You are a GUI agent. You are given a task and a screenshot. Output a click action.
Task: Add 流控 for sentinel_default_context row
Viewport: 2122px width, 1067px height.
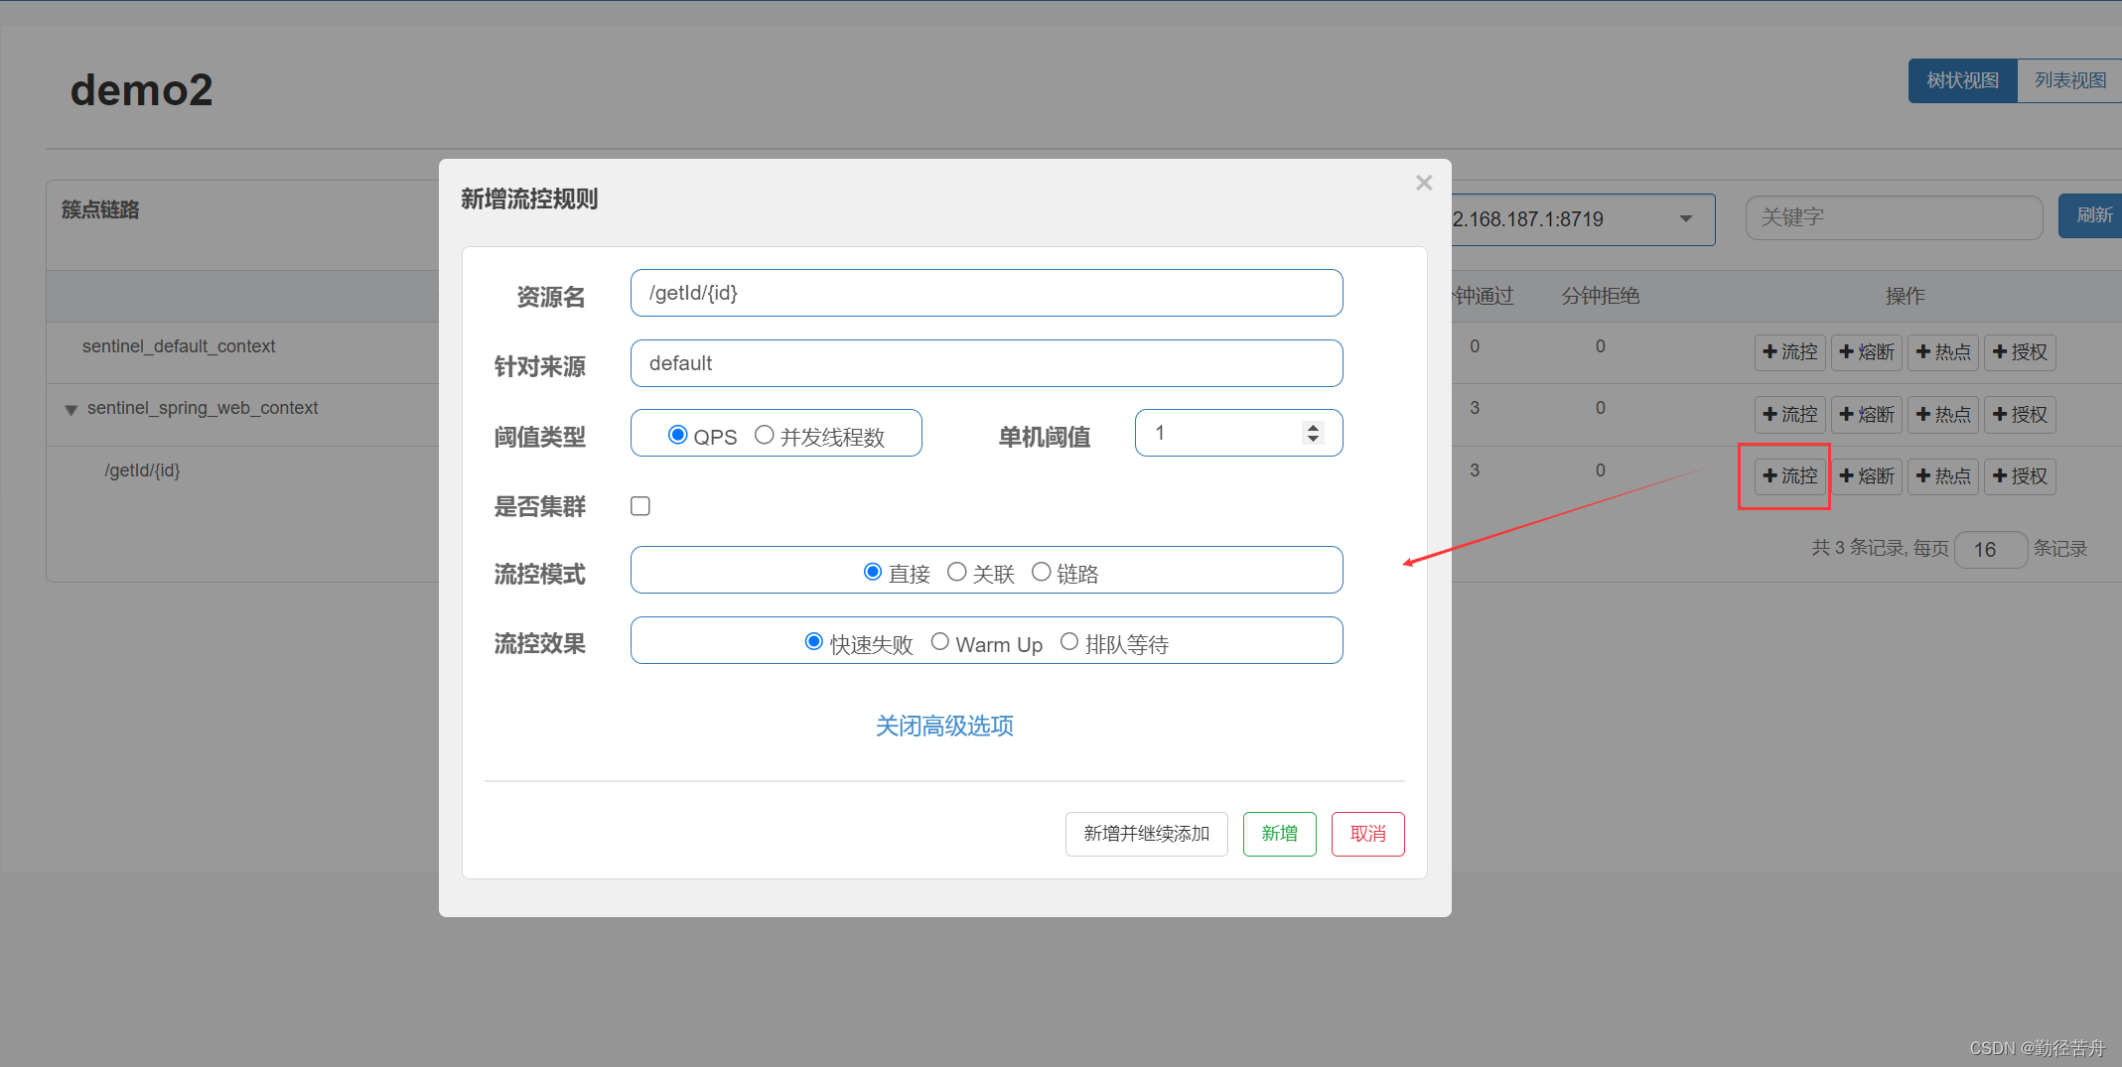click(1790, 352)
